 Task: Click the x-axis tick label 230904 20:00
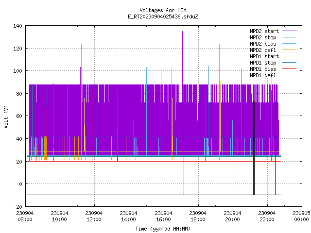232,216
